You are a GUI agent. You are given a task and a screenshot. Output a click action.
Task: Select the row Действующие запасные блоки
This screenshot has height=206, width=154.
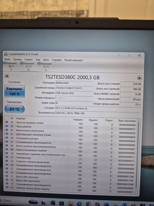pos(71,135)
